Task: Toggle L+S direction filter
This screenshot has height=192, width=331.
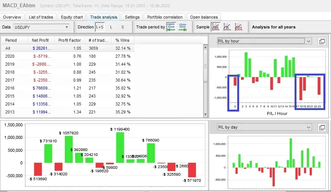Action: point(100,27)
